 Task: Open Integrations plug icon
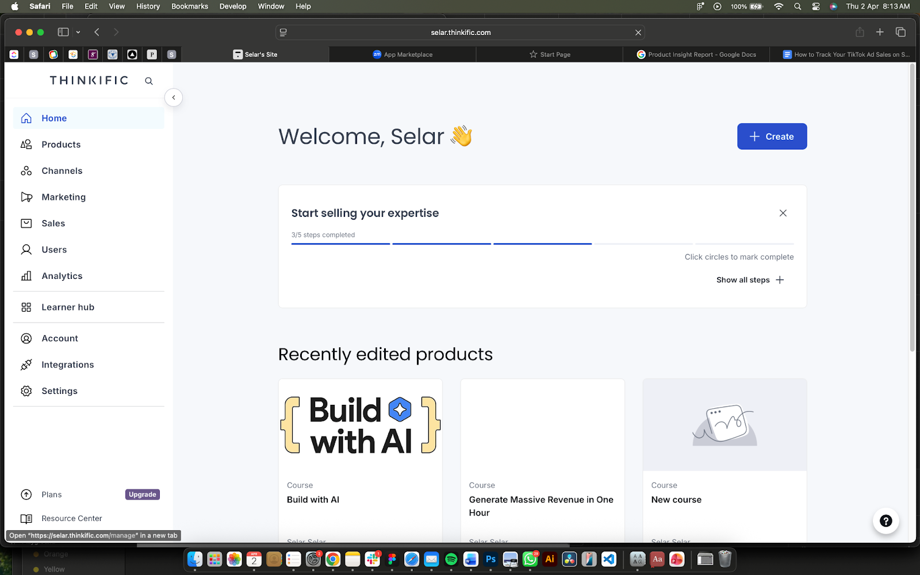coord(26,365)
